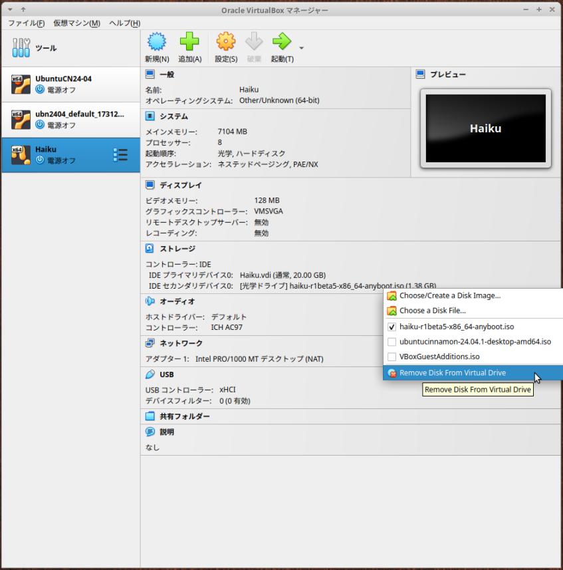Viewport: 563px width, 570px height.
Task: Click Shared Folders (共有フォルダー) heading
Action: coord(185,416)
